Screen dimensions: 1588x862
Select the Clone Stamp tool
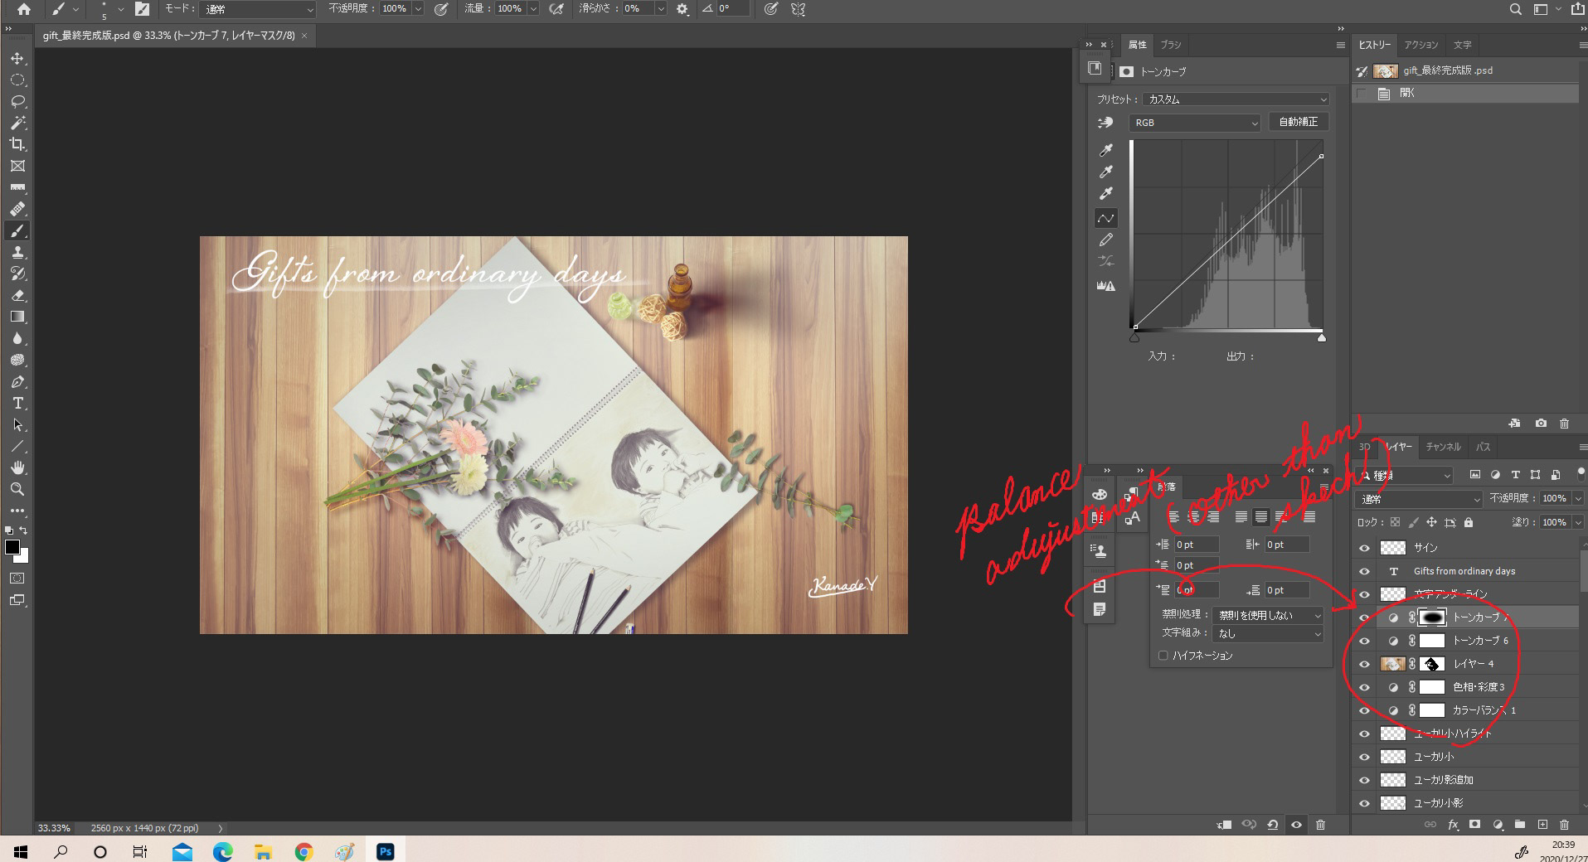point(17,253)
